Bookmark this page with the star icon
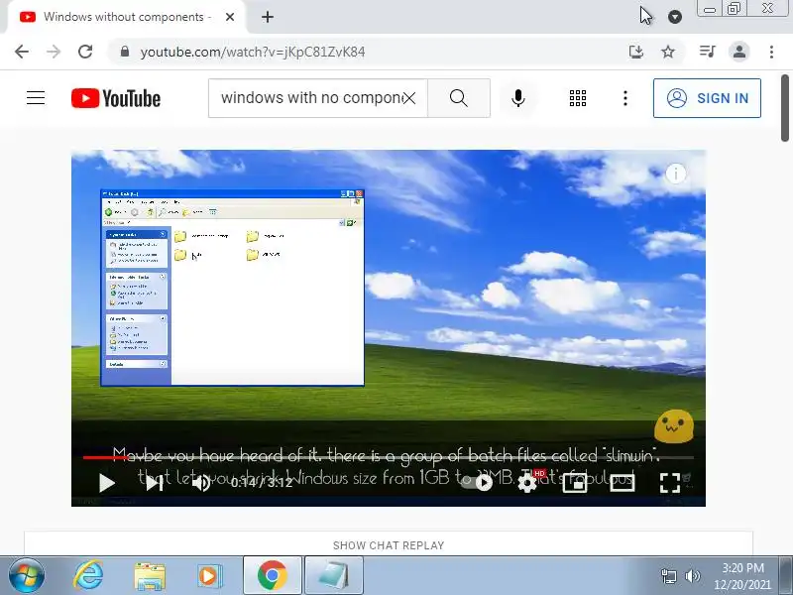This screenshot has height=595, width=793. pyautogui.click(x=668, y=52)
